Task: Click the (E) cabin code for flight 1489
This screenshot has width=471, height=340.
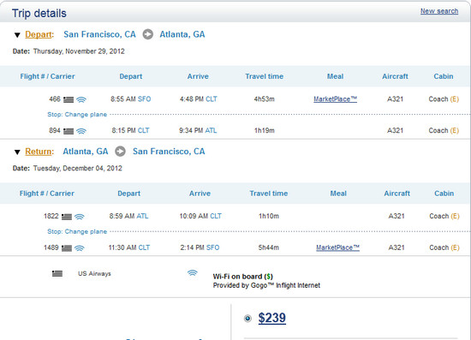Action: [455, 248]
